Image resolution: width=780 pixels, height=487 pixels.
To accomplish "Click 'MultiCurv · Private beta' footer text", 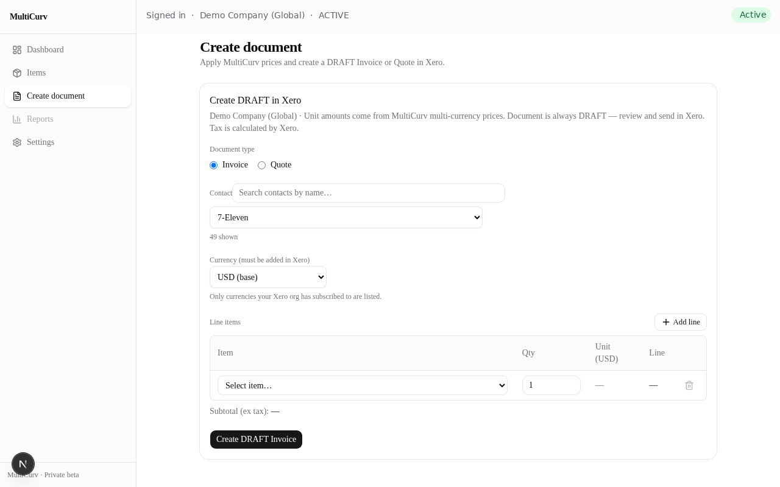I will 43,475.
